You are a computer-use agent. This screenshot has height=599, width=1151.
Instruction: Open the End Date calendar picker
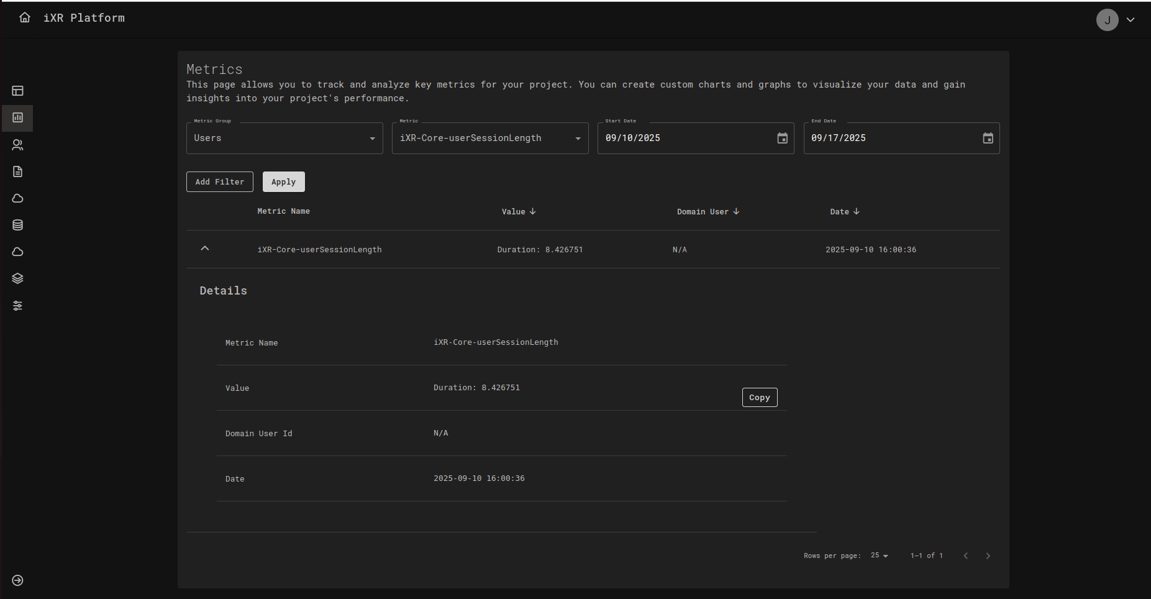pyautogui.click(x=988, y=138)
